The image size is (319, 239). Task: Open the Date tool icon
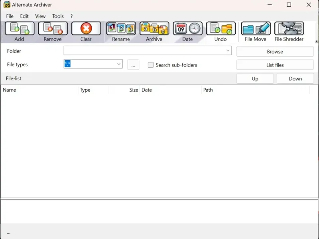point(187,28)
